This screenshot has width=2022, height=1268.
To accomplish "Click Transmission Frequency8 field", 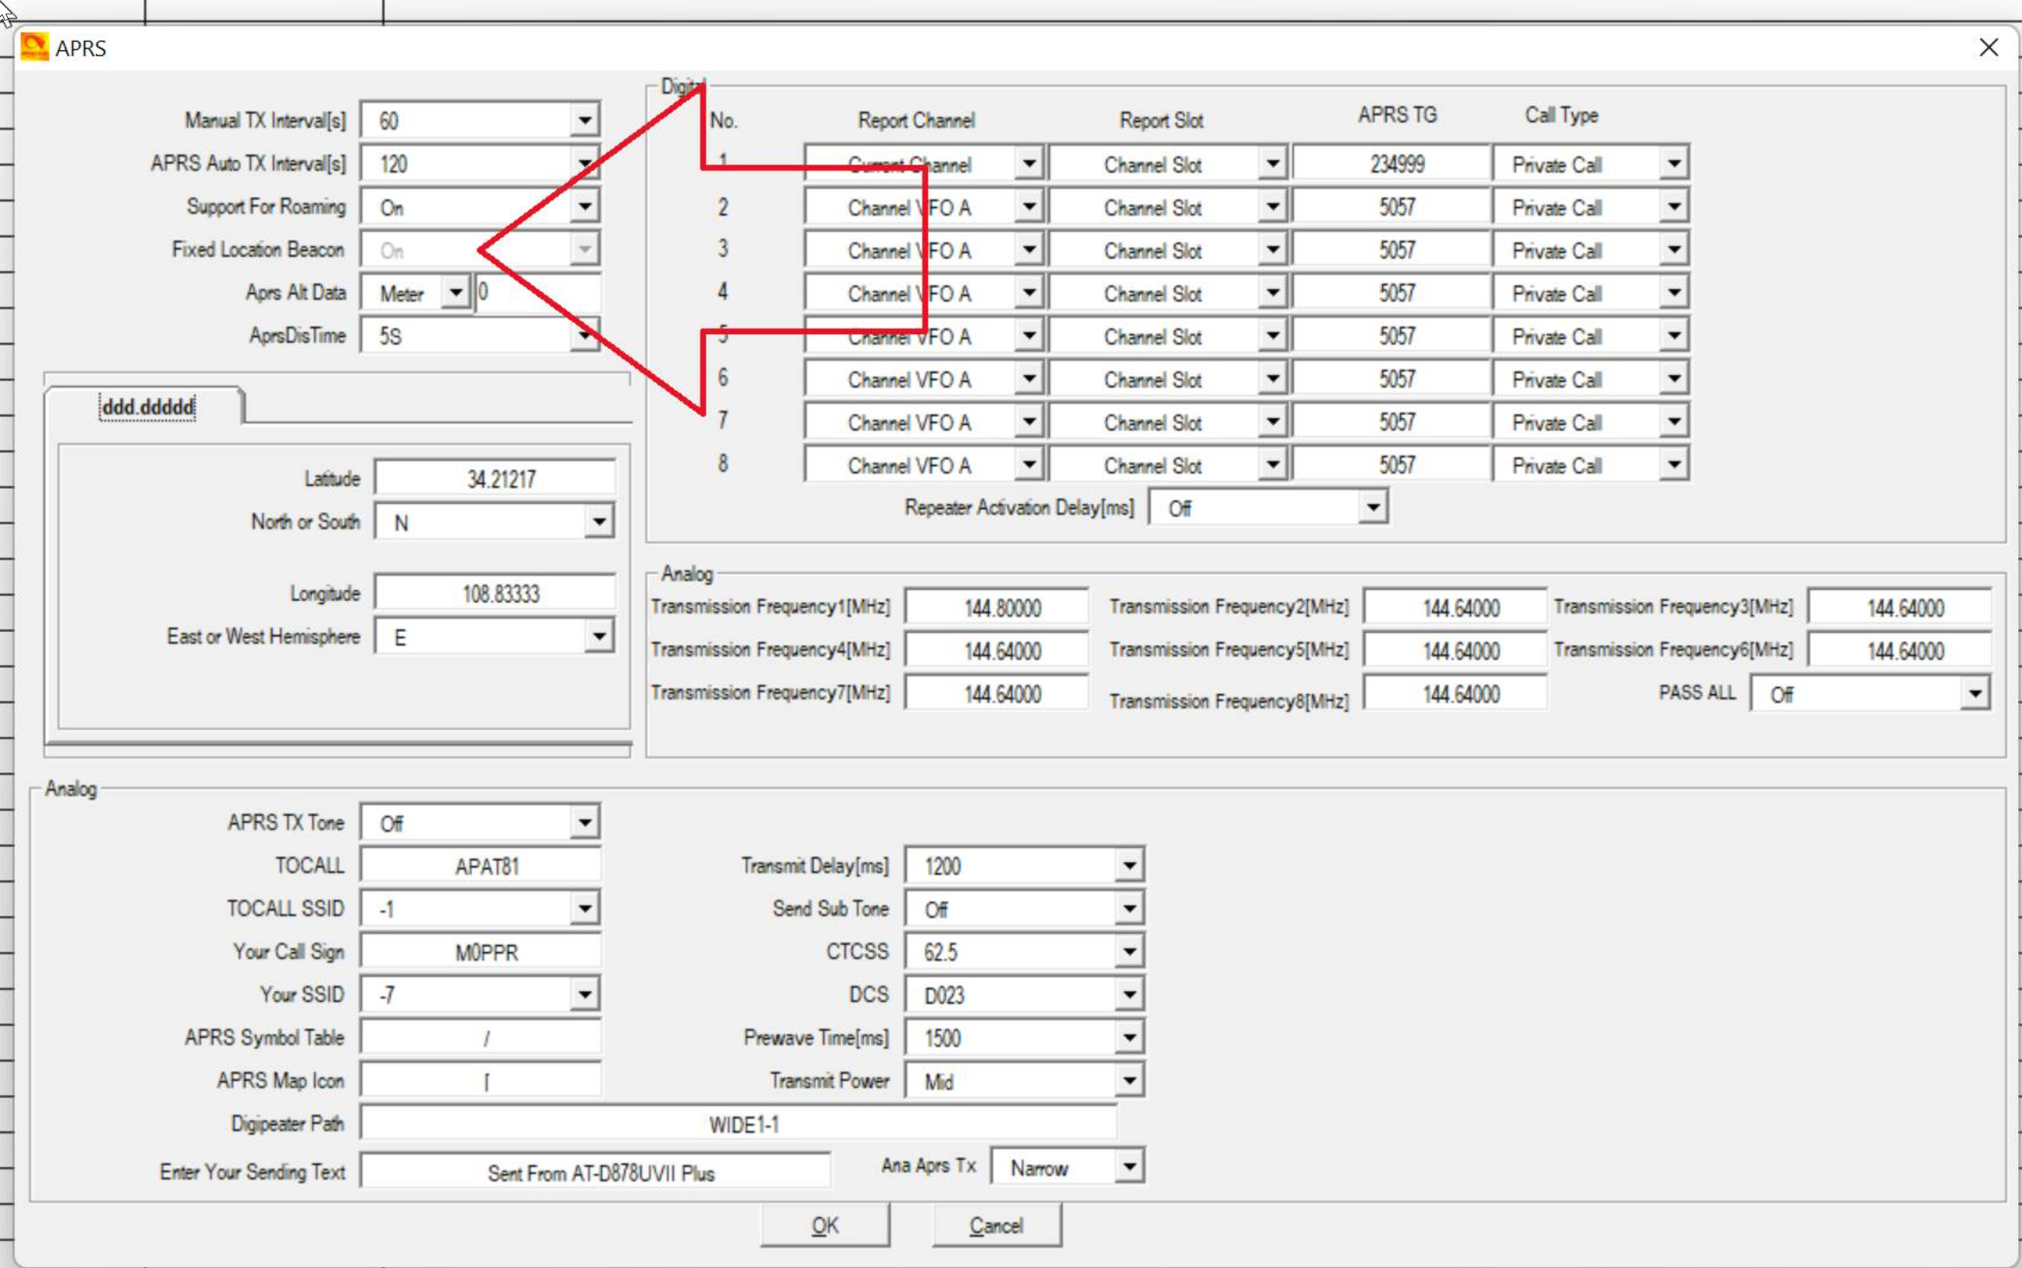I will point(1455,693).
